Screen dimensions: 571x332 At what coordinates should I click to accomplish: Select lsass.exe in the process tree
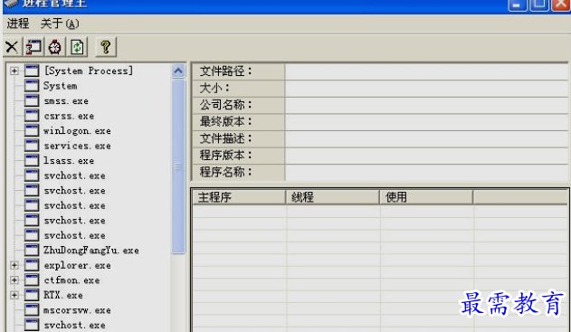[69, 161]
